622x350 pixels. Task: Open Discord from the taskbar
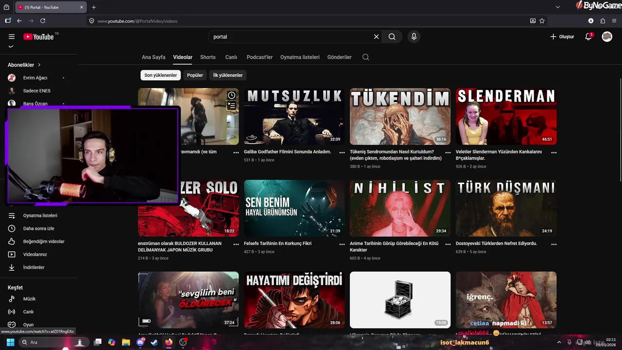click(x=140, y=342)
